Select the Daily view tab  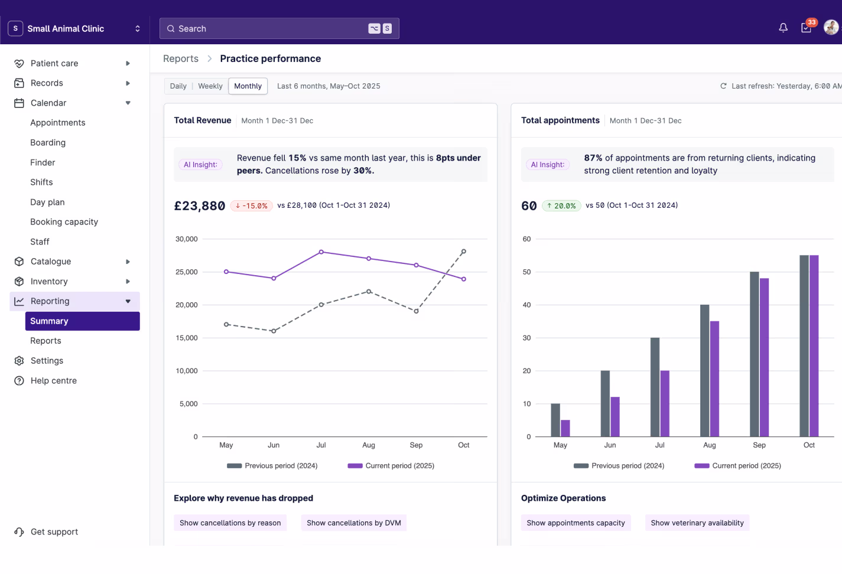click(x=178, y=86)
